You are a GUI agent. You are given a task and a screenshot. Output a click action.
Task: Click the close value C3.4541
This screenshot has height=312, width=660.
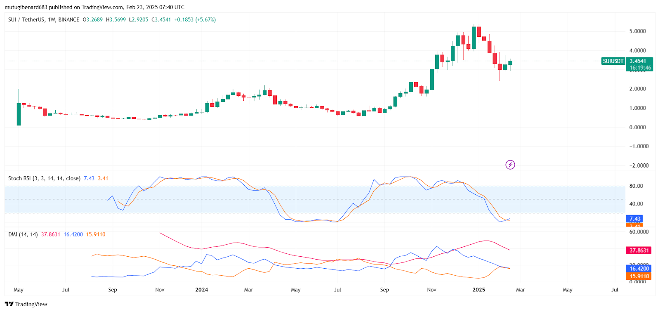click(161, 19)
